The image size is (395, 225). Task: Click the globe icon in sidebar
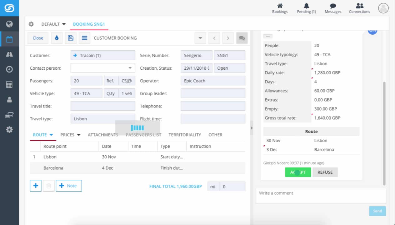point(9,24)
